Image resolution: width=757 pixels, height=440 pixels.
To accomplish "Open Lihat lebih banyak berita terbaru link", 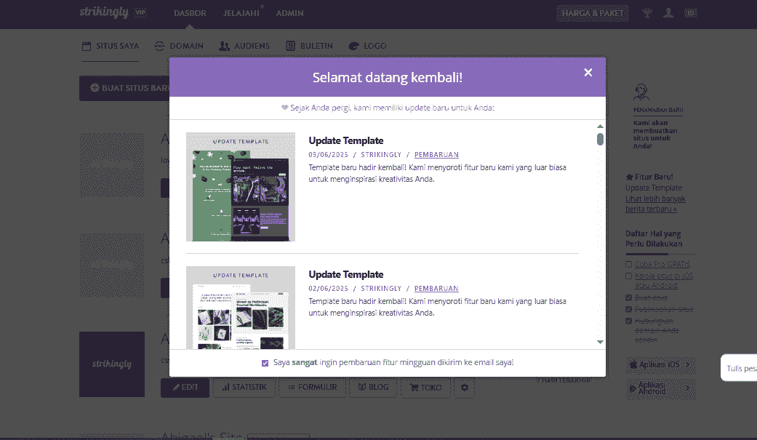I will (655, 204).
